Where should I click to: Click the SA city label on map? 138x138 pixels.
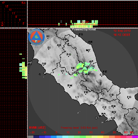113,118
